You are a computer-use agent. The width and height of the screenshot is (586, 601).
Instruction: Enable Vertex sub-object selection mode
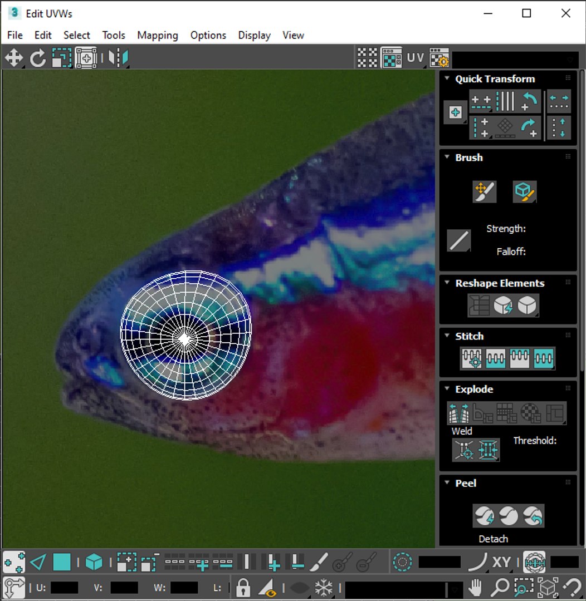[14, 562]
